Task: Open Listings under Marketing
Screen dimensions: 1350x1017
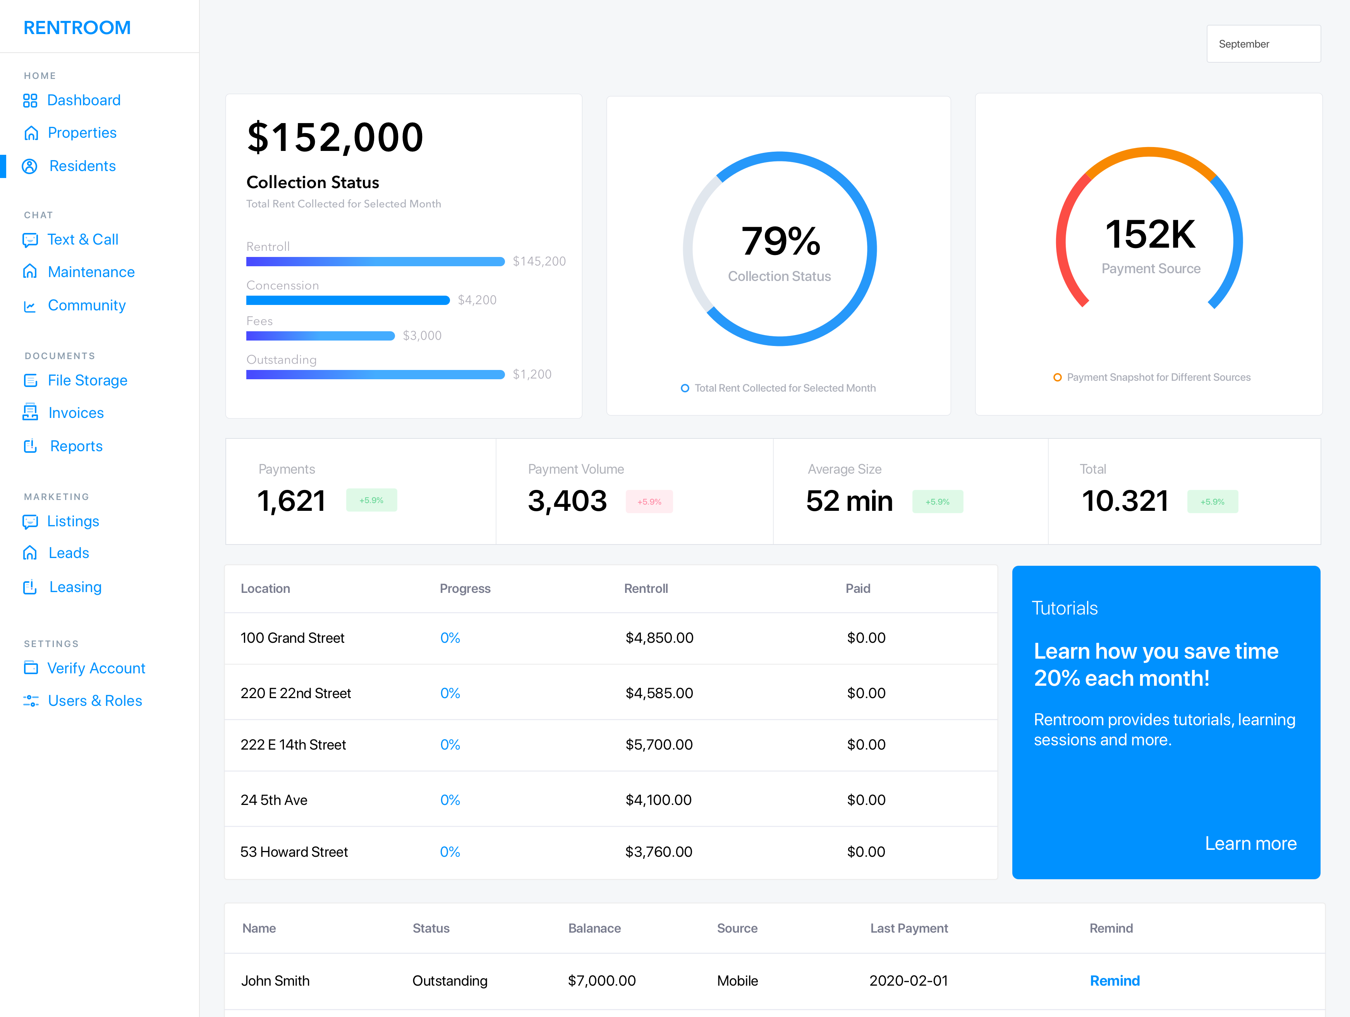Action: 73,521
